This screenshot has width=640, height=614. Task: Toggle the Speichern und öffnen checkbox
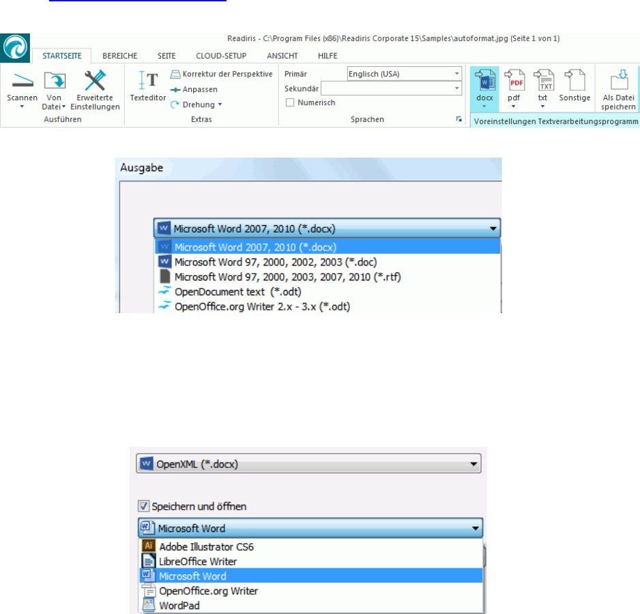(144, 506)
